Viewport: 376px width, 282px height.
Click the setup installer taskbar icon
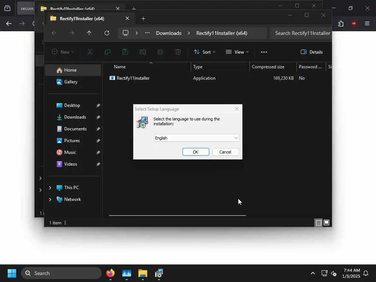pos(159,273)
